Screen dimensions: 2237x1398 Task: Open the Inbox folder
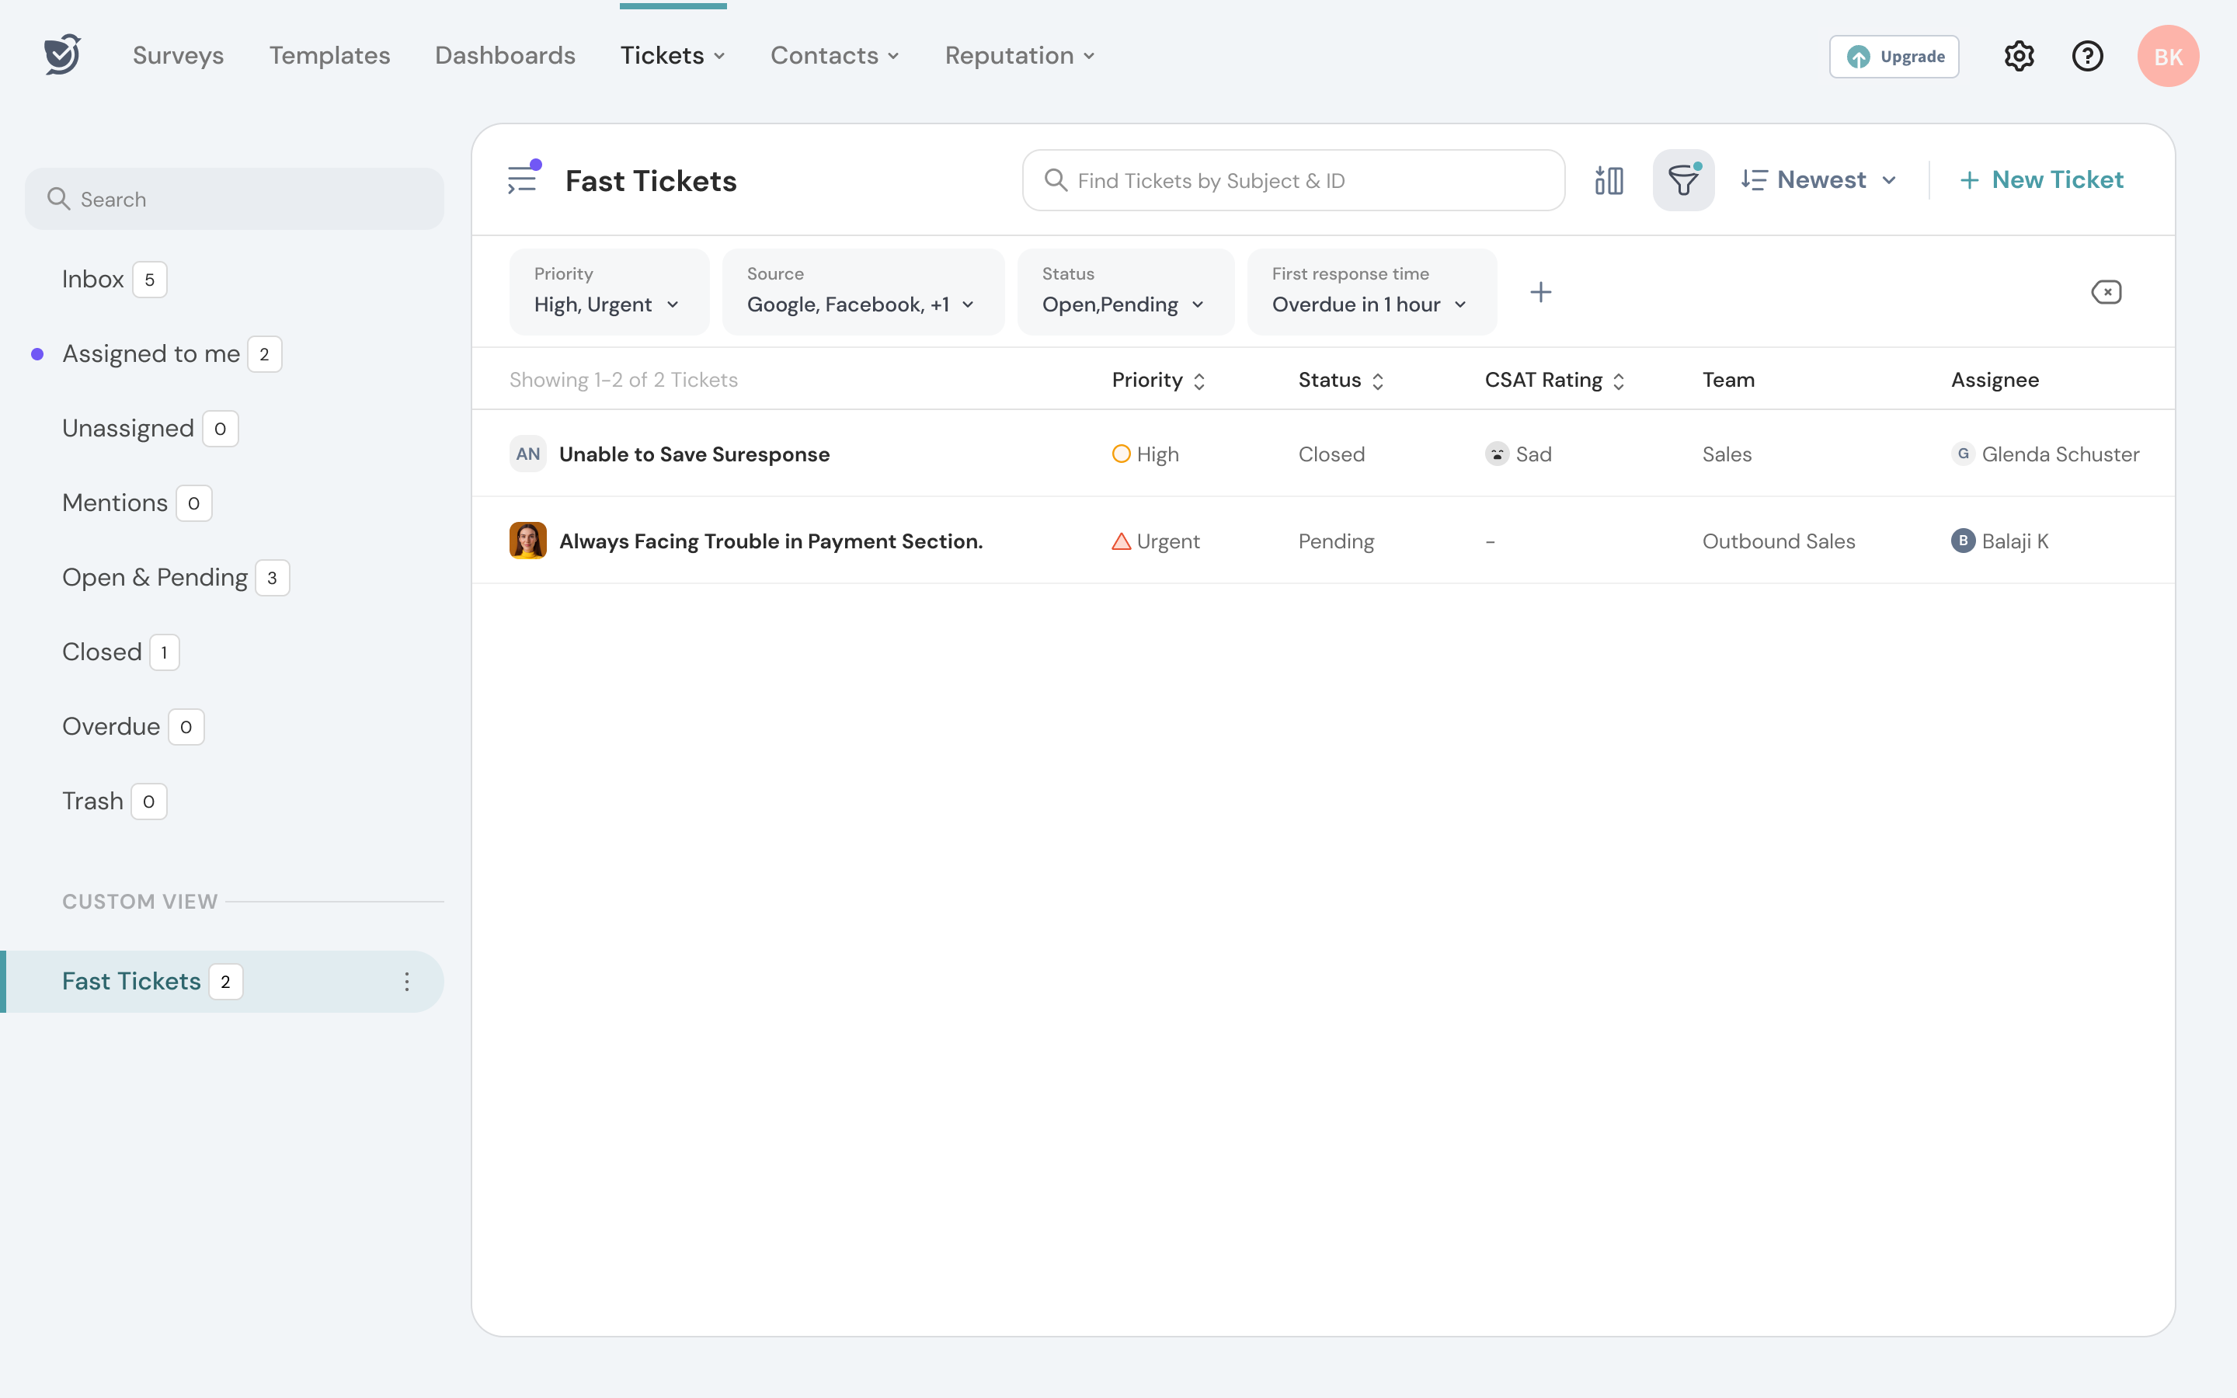pos(115,280)
